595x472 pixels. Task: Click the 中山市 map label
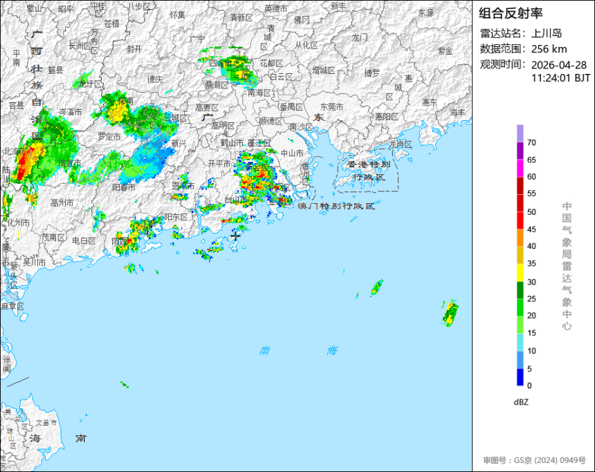[292, 153]
